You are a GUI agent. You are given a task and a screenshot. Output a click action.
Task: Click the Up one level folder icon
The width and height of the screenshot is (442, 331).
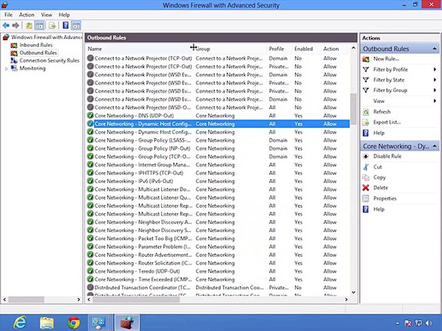point(29,26)
